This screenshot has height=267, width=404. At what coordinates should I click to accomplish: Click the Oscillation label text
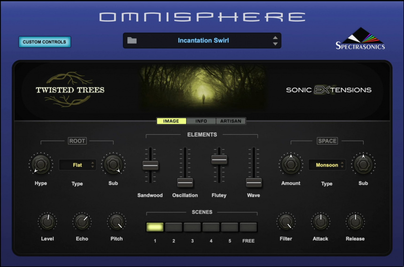point(185,195)
